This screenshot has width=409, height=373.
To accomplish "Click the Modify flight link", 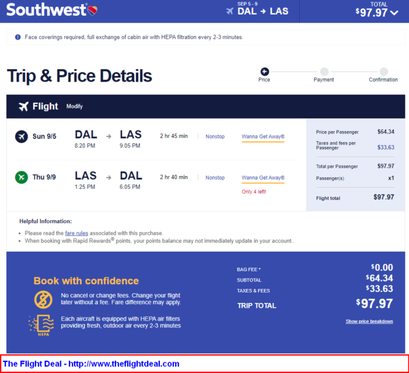I will [x=74, y=106].
